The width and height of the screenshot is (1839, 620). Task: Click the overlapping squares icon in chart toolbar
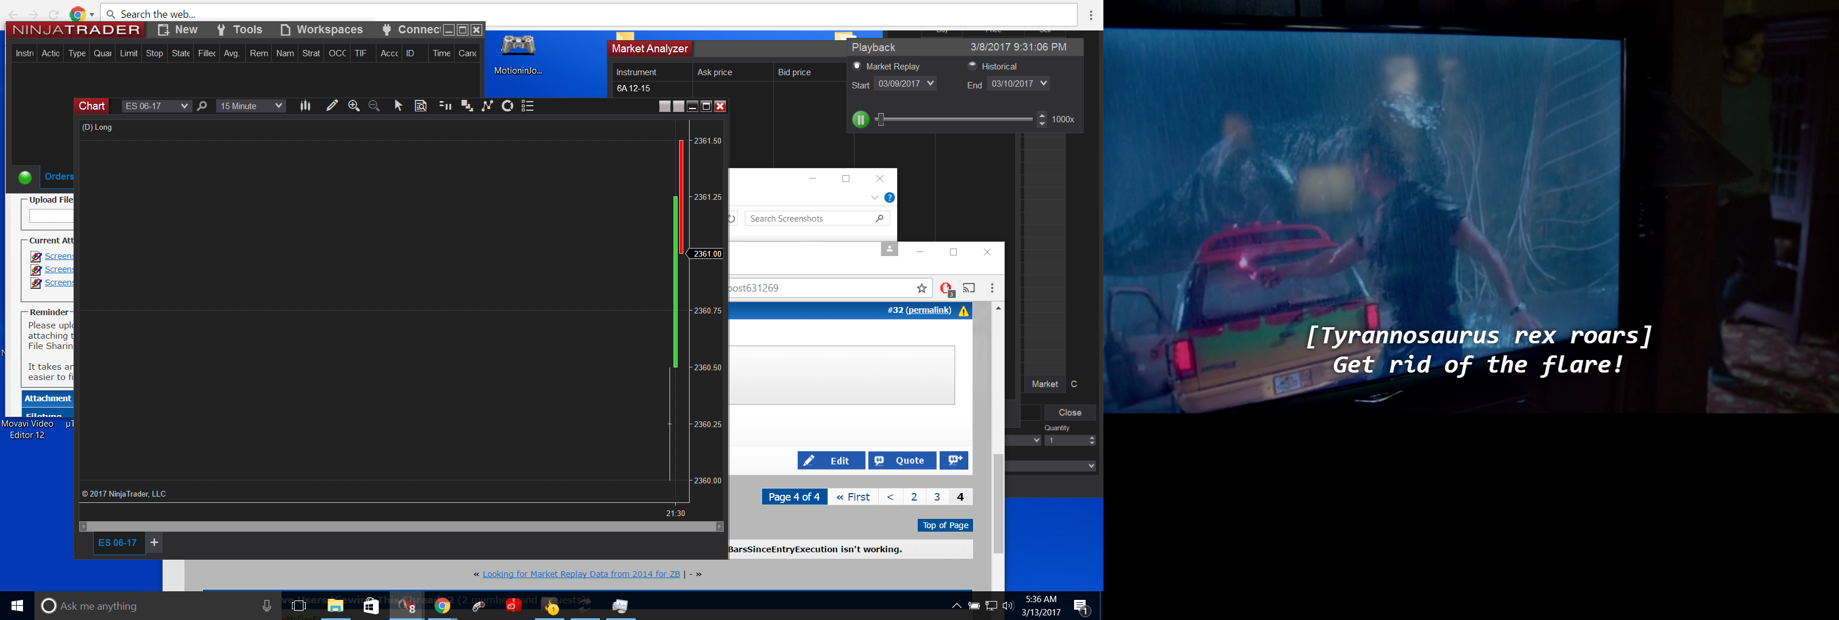(x=467, y=106)
